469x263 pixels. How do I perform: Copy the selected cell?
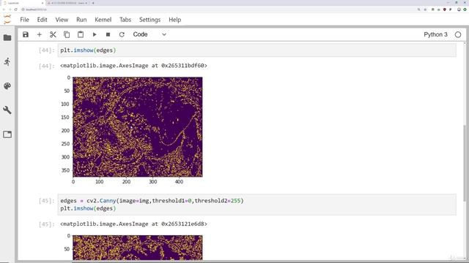(x=67, y=34)
